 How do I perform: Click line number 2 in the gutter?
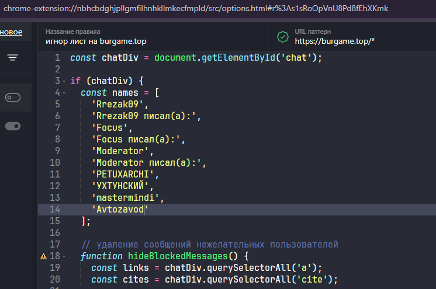(57, 69)
